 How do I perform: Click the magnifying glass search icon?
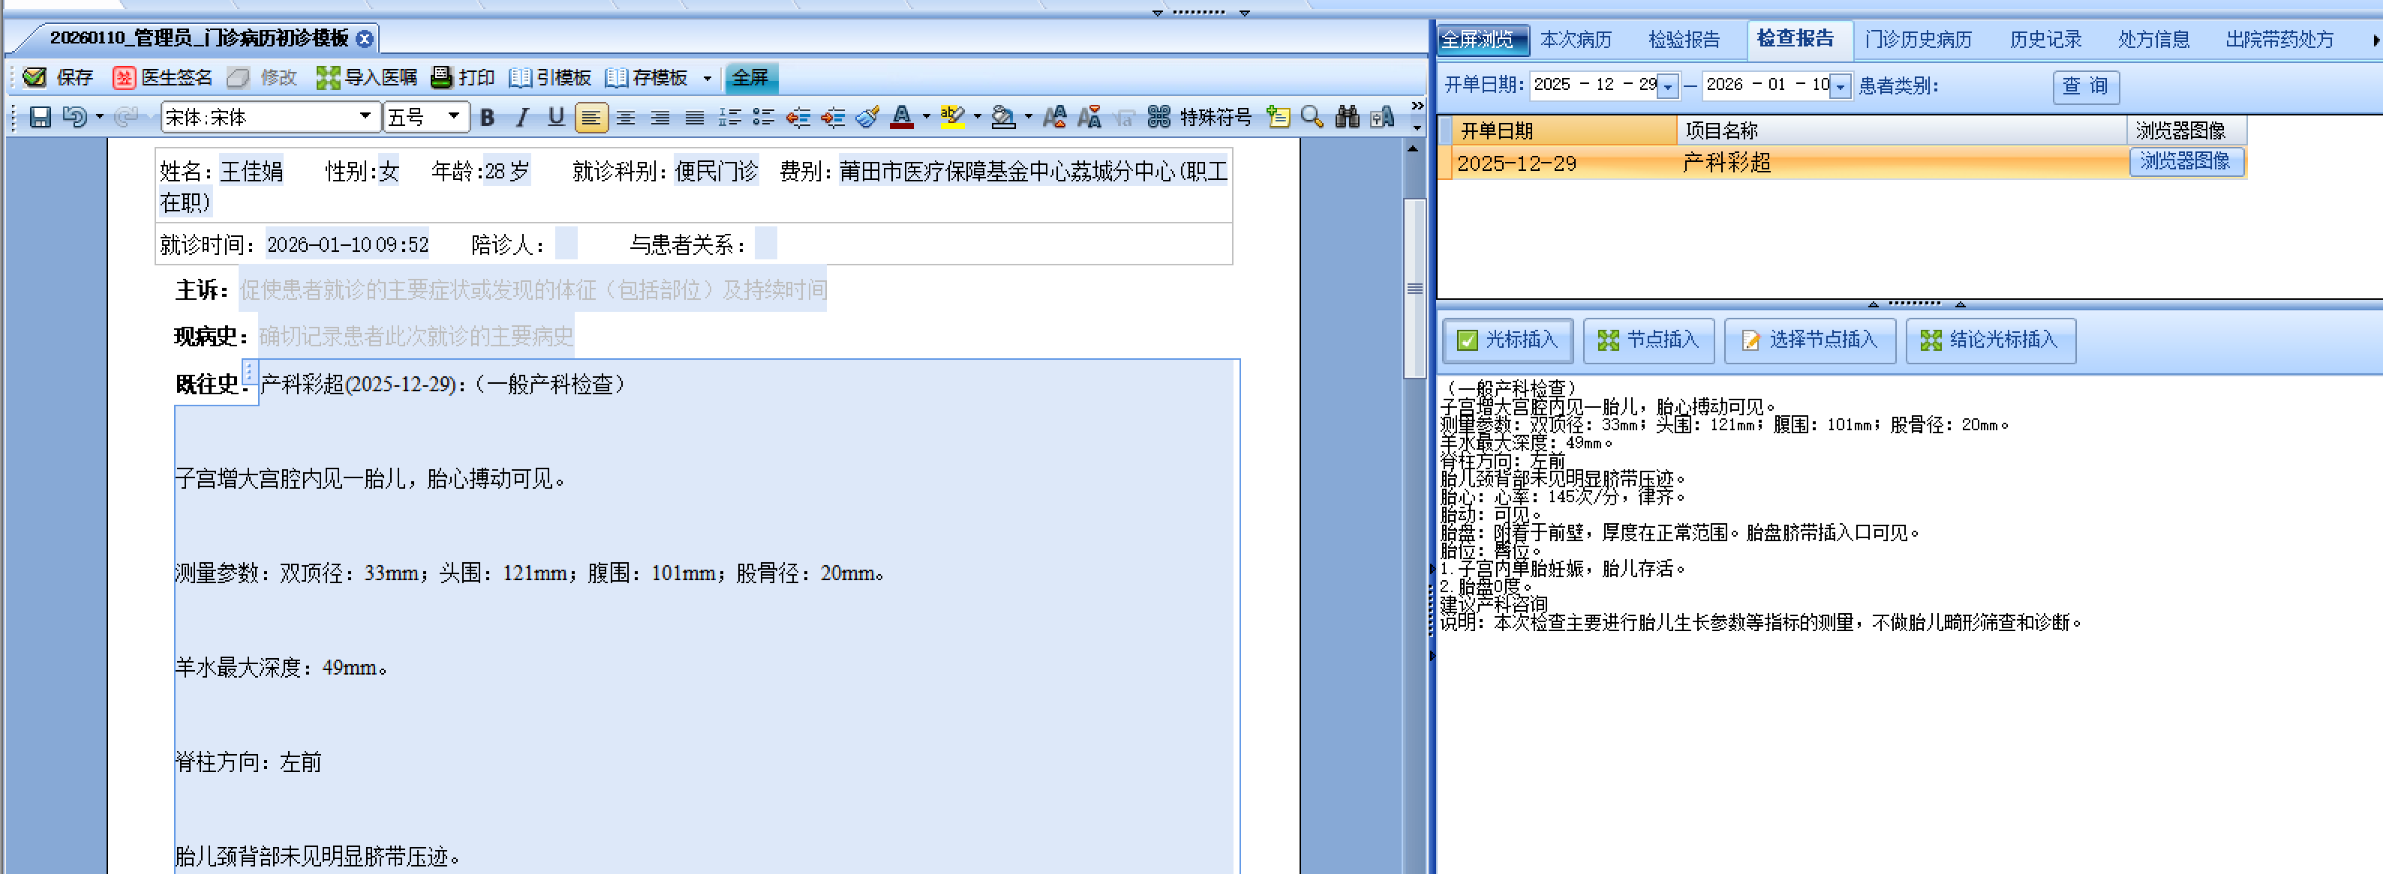coord(1312,118)
